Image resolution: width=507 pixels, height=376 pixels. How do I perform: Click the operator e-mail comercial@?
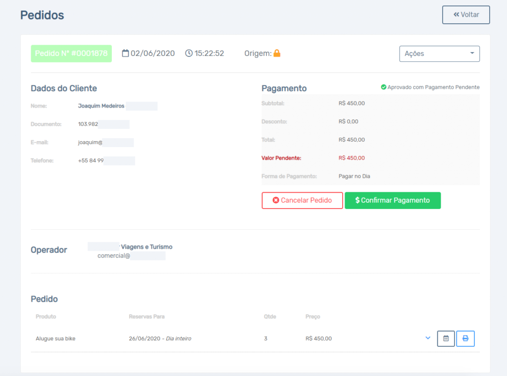[114, 256]
